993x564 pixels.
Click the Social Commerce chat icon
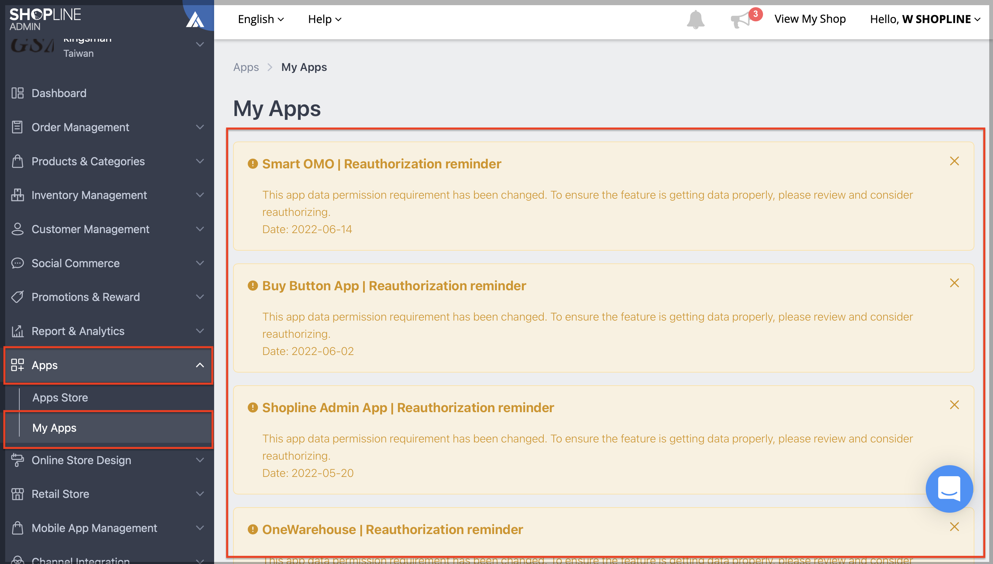pyautogui.click(x=18, y=263)
